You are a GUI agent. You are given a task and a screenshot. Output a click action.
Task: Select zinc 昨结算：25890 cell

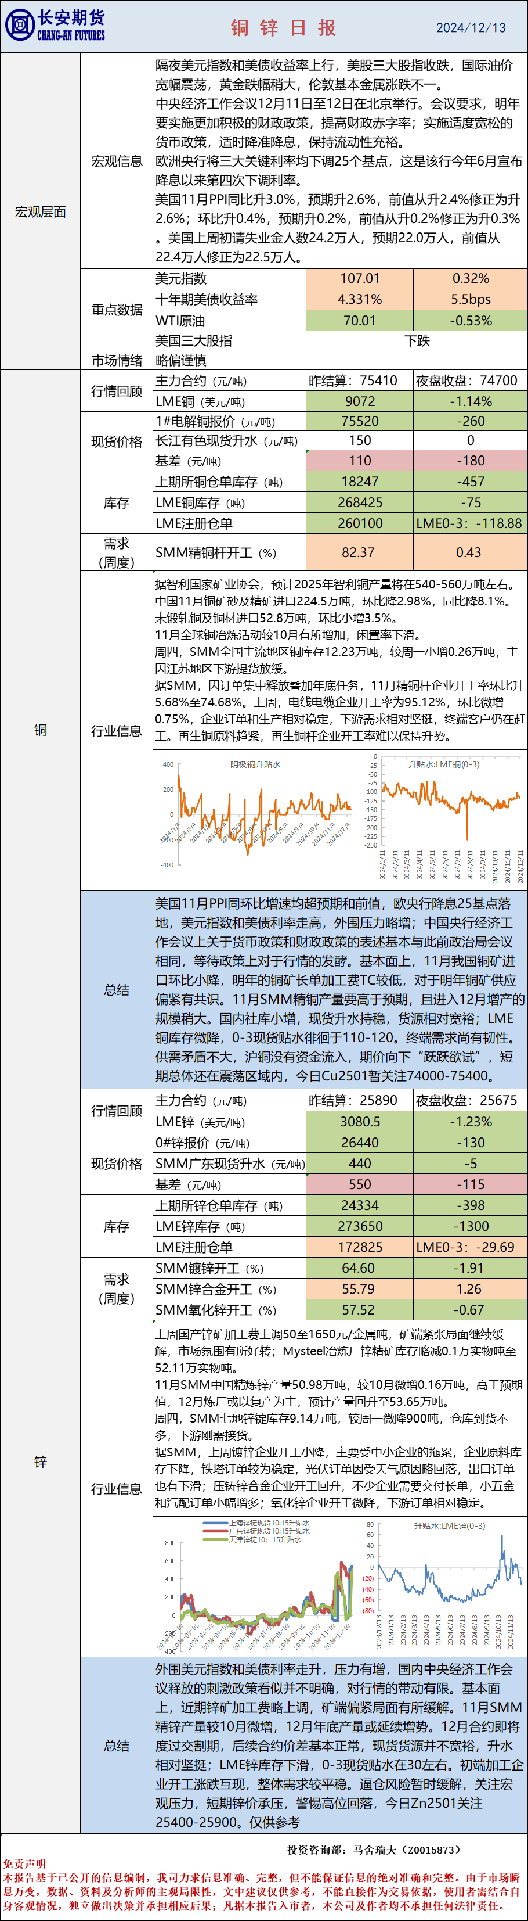360,1100
